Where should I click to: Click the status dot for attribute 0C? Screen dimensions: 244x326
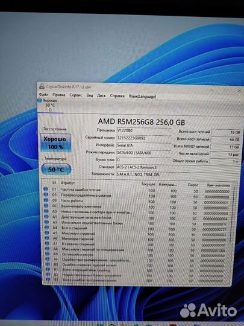pos(46,206)
